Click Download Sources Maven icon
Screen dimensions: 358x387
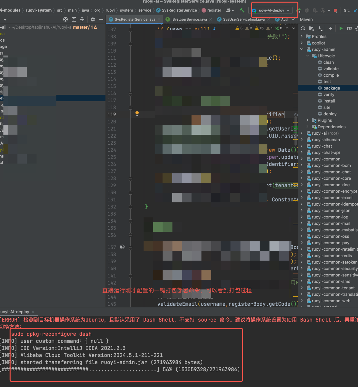320,28
